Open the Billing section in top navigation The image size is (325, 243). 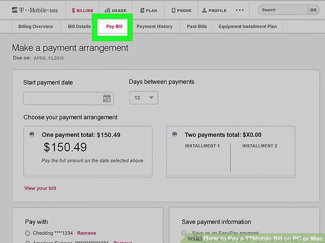82,10
